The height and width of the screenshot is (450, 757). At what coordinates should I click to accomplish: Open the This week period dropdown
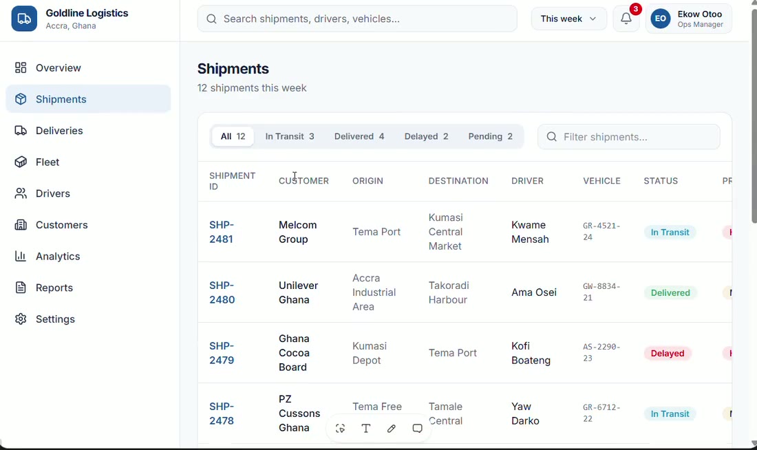coord(568,19)
